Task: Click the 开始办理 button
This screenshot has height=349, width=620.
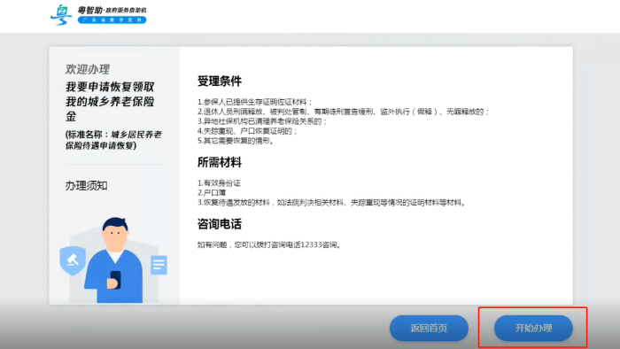Action: tap(533, 328)
